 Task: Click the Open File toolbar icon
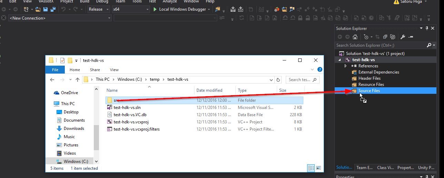(38, 9)
